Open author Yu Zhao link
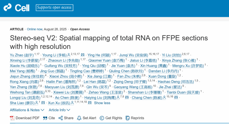This screenshot has width=229, height=124. tap(22, 55)
